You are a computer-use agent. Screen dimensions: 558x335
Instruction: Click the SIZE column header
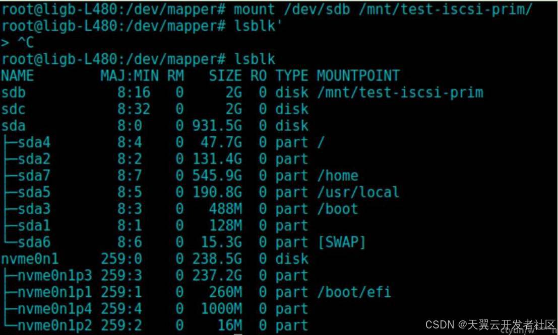(225, 76)
